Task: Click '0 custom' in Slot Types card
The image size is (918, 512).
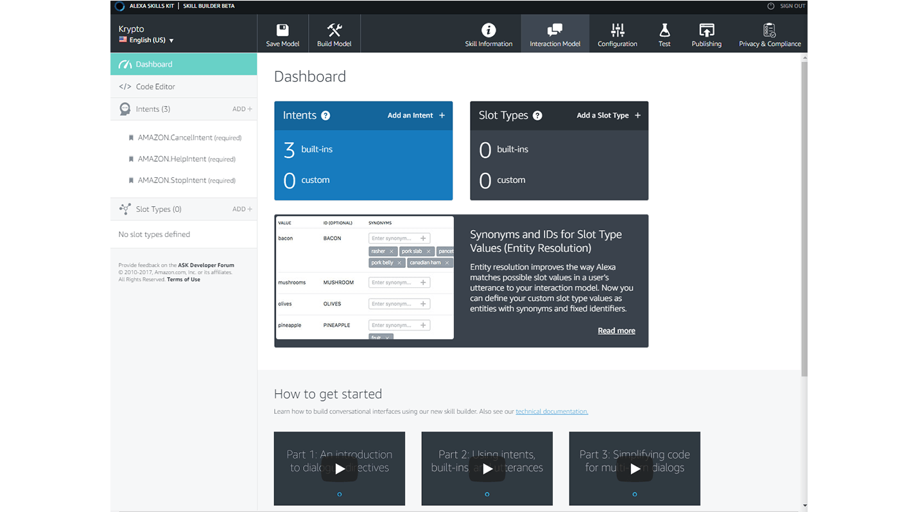Action: (502, 181)
